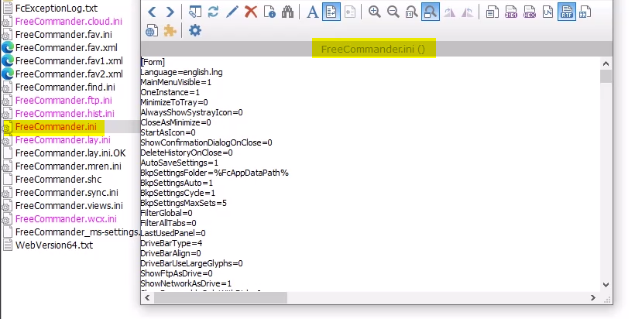Click the [Form] section header line
635x319 pixels.
point(153,62)
